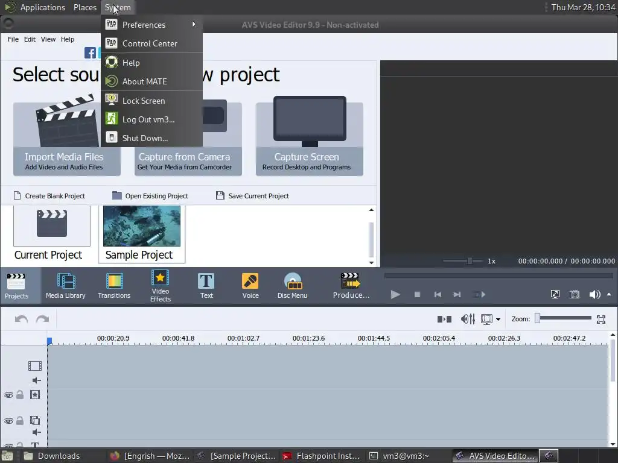Click the main video track filmstrip icon
This screenshot has width=618, height=463.
[x=35, y=366]
